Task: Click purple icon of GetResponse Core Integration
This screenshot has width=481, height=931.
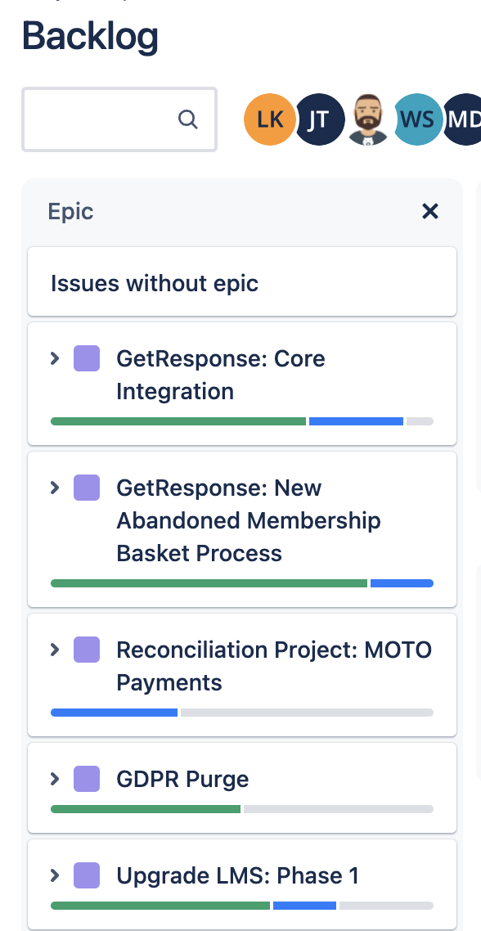Action: (x=87, y=358)
